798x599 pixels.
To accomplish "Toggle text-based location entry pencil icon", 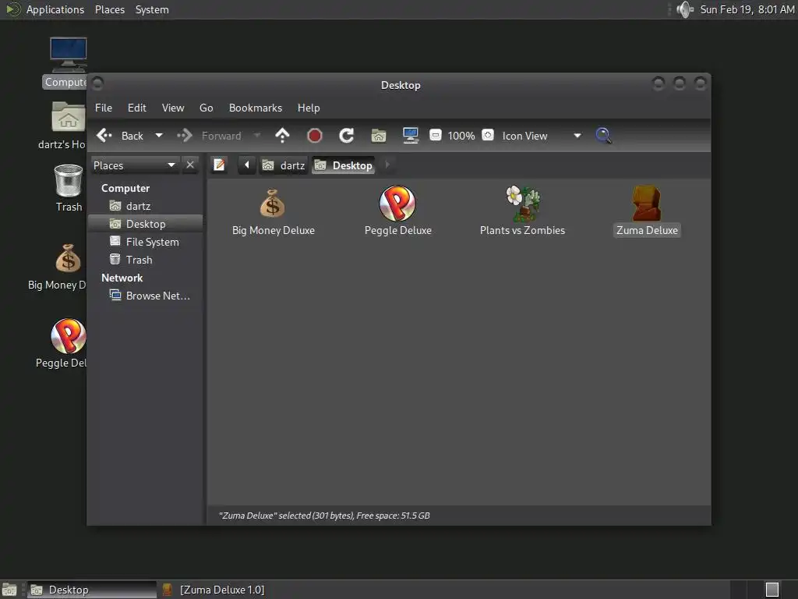I will coord(219,165).
